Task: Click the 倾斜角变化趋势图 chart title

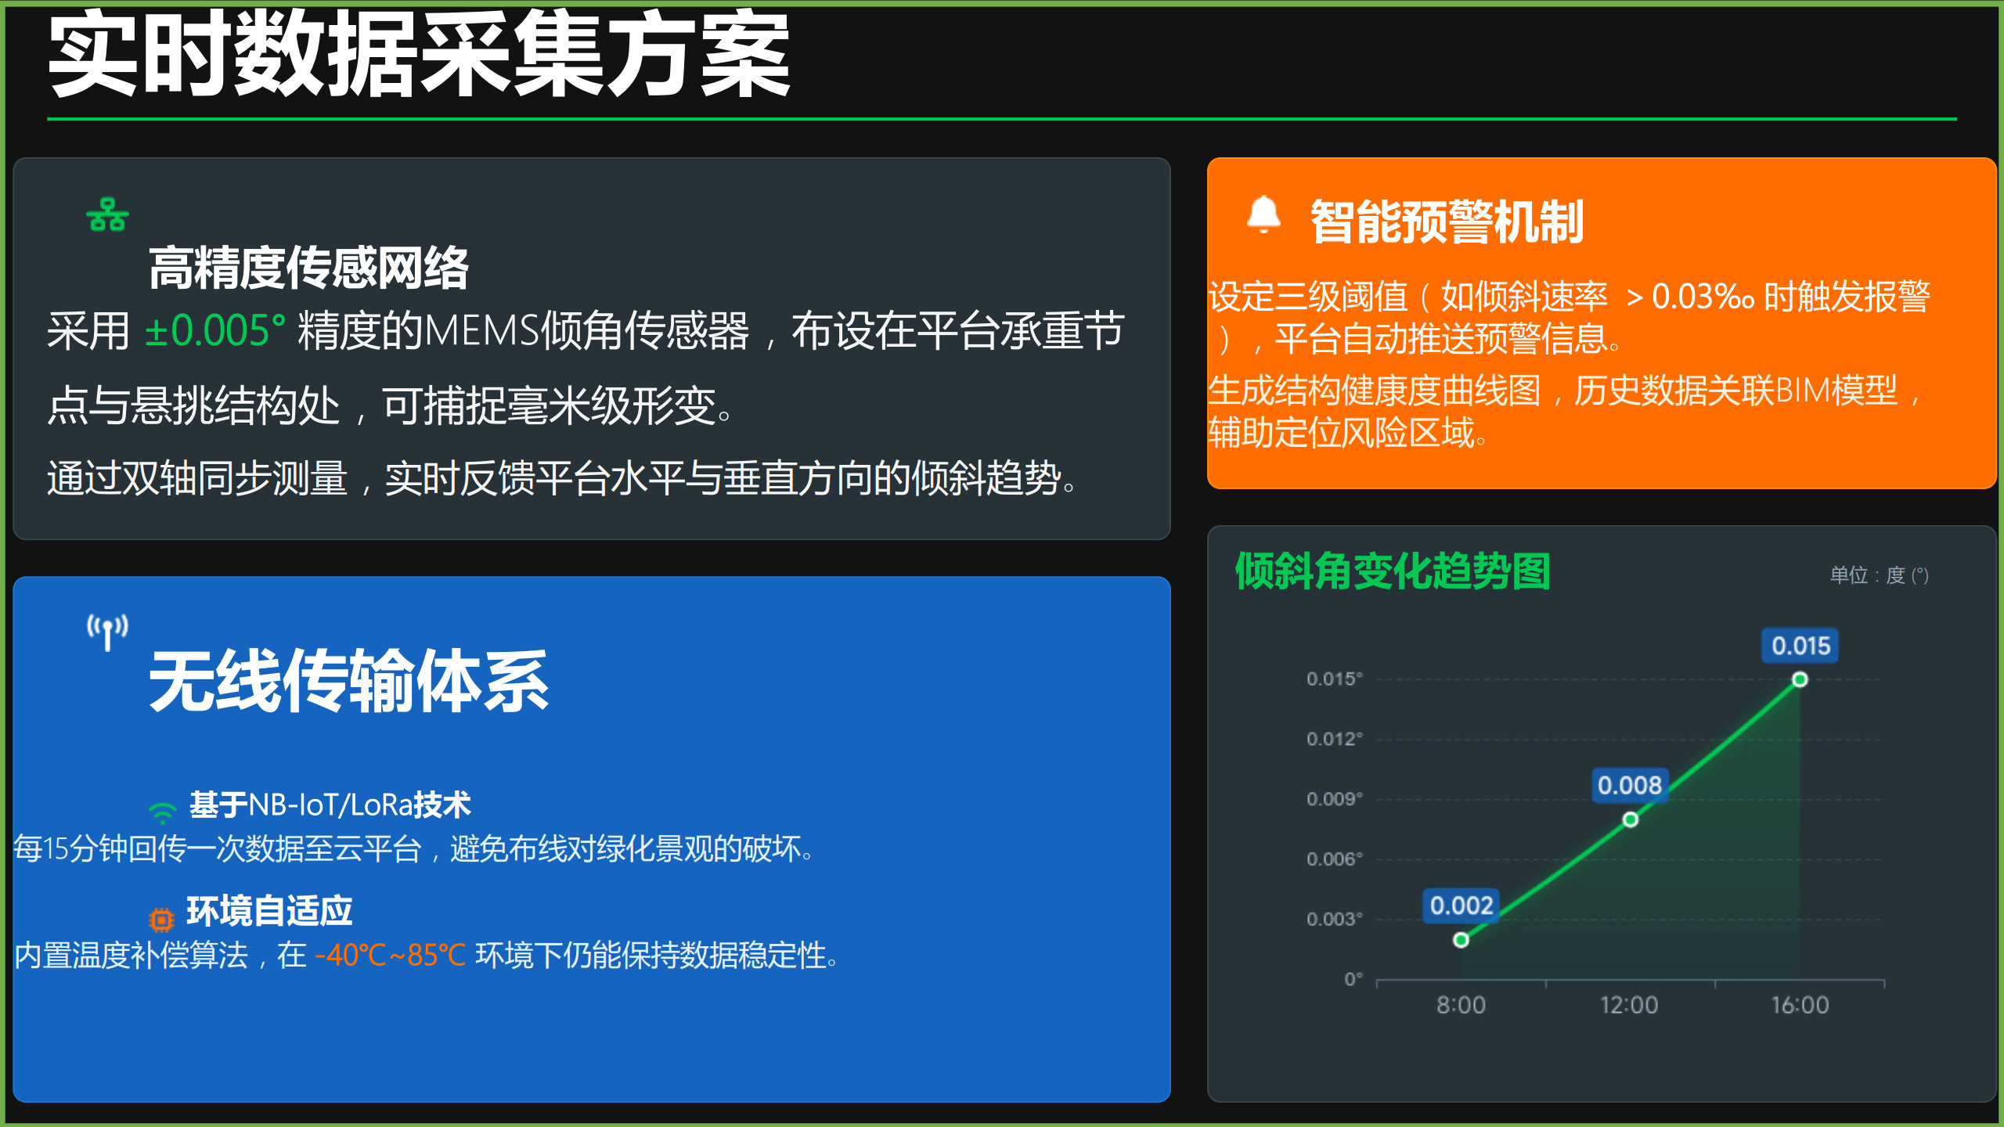Action: pos(1393,571)
